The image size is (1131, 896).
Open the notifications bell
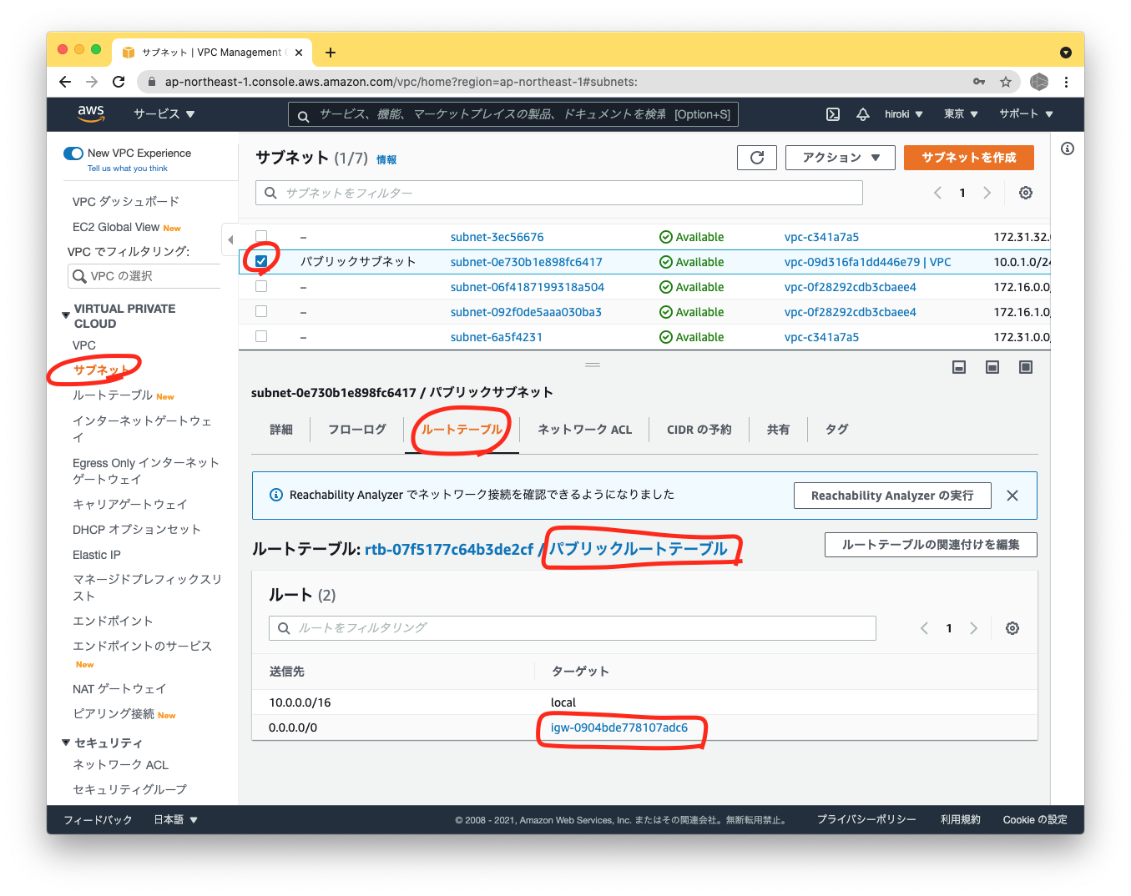[862, 114]
